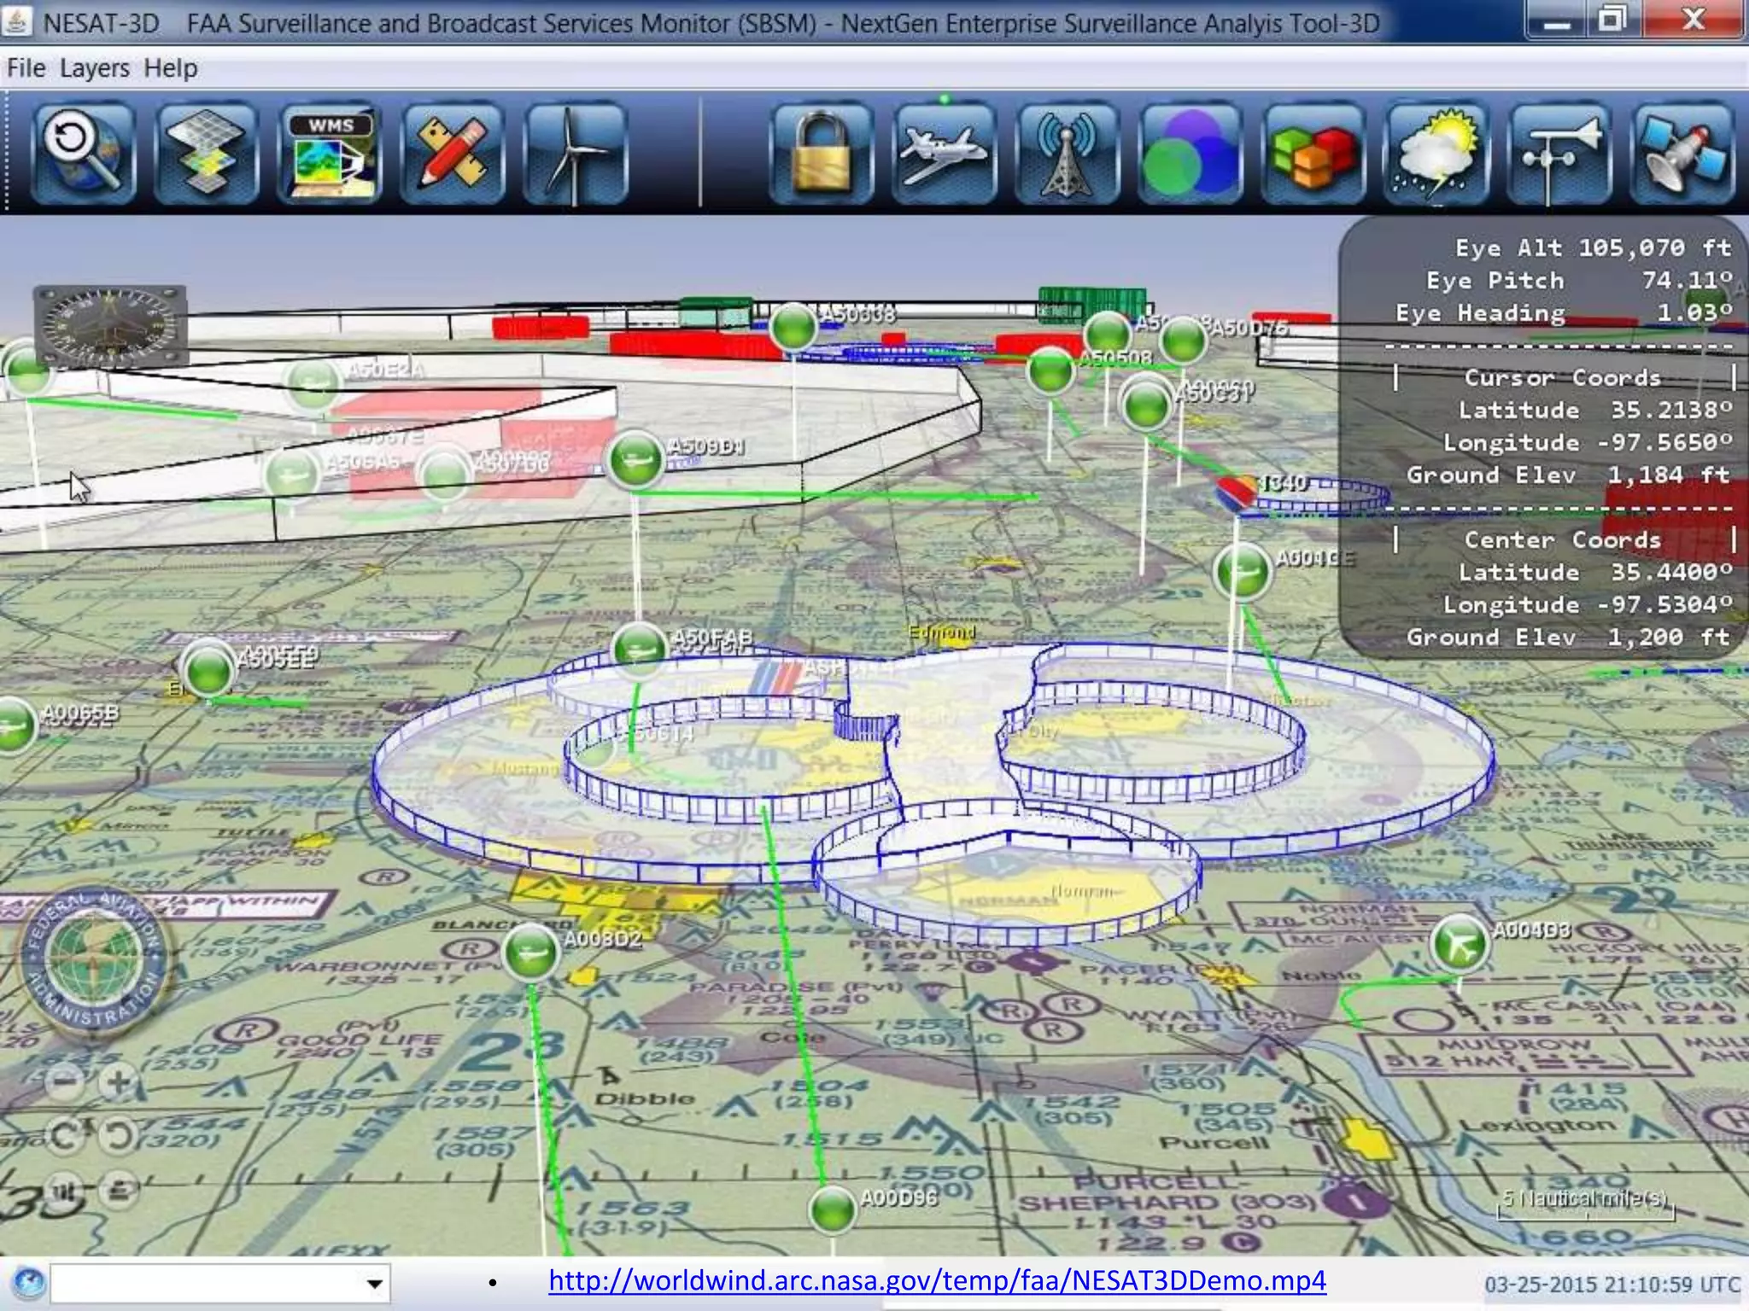Click the wind vane toolbar icon
Screen dimensions: 1749x1311
(x=1559, y=154)
